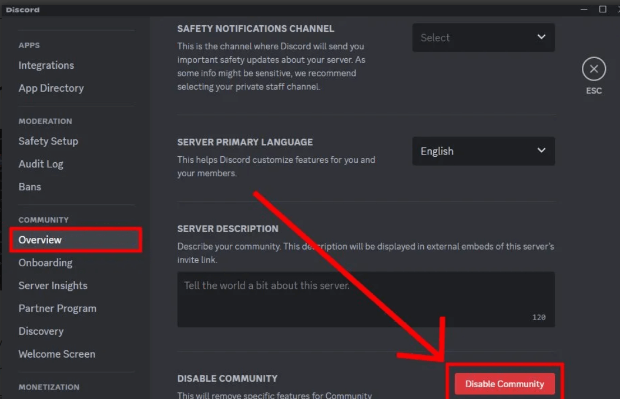View Server Insights analytics
This screenshot has width=620, height=399.
click(53, 285)
